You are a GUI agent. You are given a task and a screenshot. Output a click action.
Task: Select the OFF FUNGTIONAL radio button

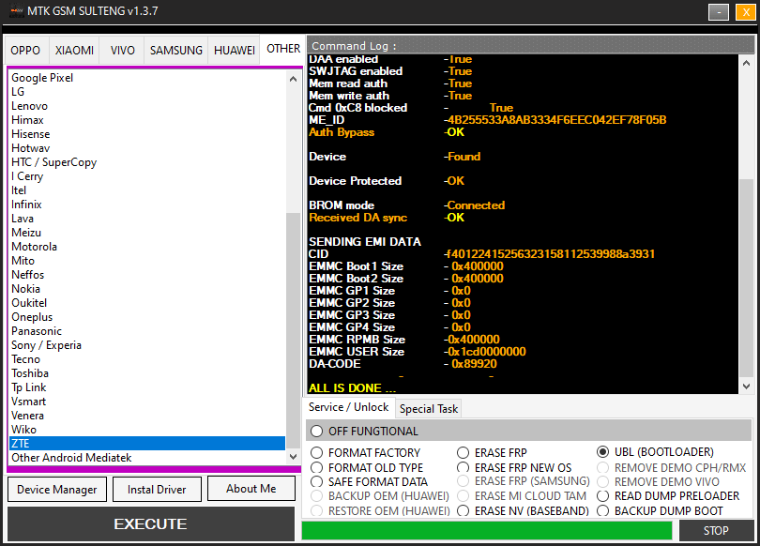coord(316,432)
